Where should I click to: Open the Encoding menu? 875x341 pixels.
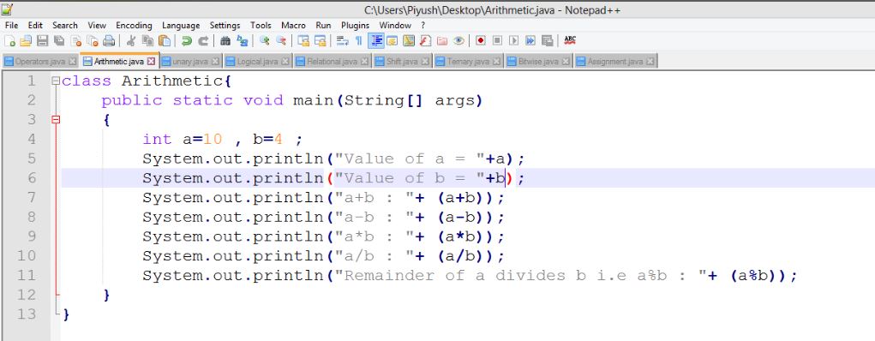pos(134,25)
